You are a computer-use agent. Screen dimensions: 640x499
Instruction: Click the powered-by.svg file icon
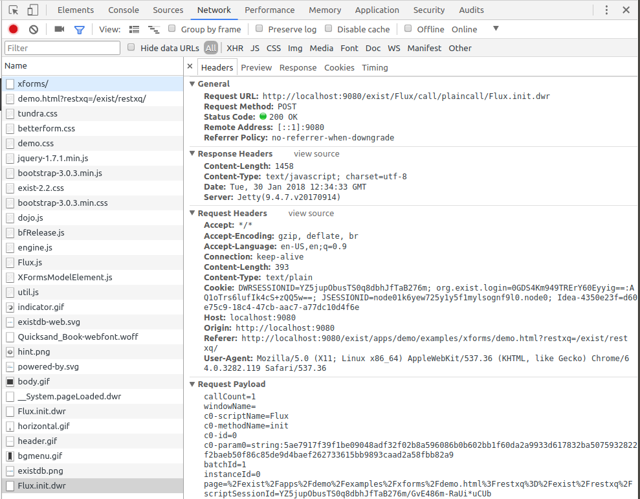[x=10, y=367]
